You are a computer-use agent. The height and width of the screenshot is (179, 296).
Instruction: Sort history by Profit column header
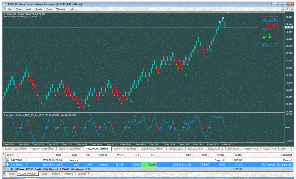tap(238, 155)
